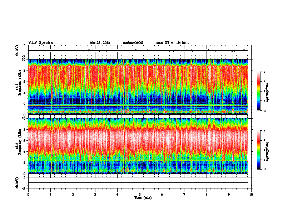Click the ch.1 frequency tick label "4"
Image resolution: width=283 pixels, height=218 pixels.
[25, 93]
